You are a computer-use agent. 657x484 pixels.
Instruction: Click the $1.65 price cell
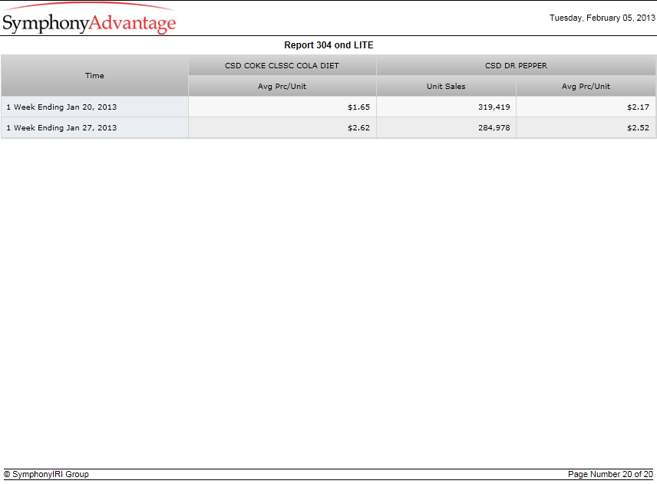(x=282, y=107)
